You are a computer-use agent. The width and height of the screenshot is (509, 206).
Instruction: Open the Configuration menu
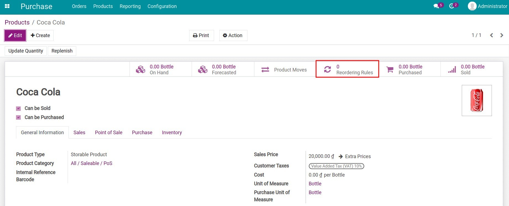point(162,6)
